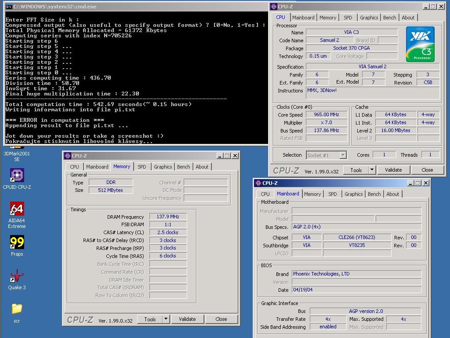Open Graphics tab in CPU window
This screenshot has width=450, height=338.
pyautogui.click(x=369, y=18)
